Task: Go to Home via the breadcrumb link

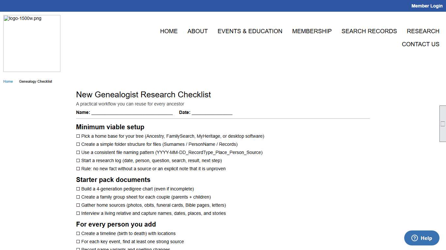Action: (8, 81)
